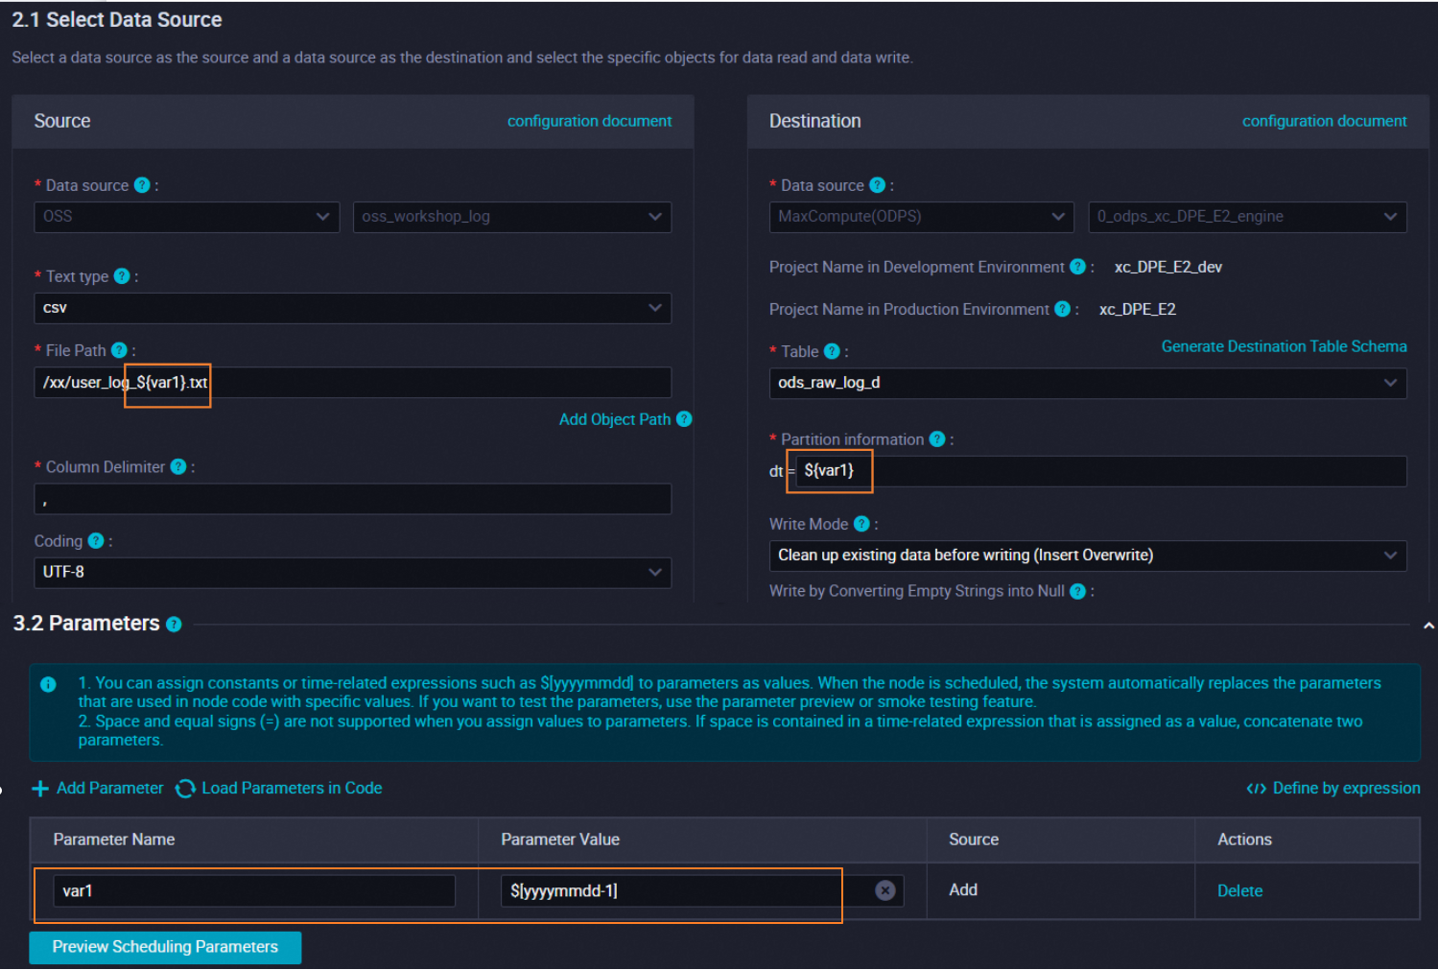Click help icon next to Column Delimiter
This screenshot has width=1438, height=970.
(x=178, y=467)
